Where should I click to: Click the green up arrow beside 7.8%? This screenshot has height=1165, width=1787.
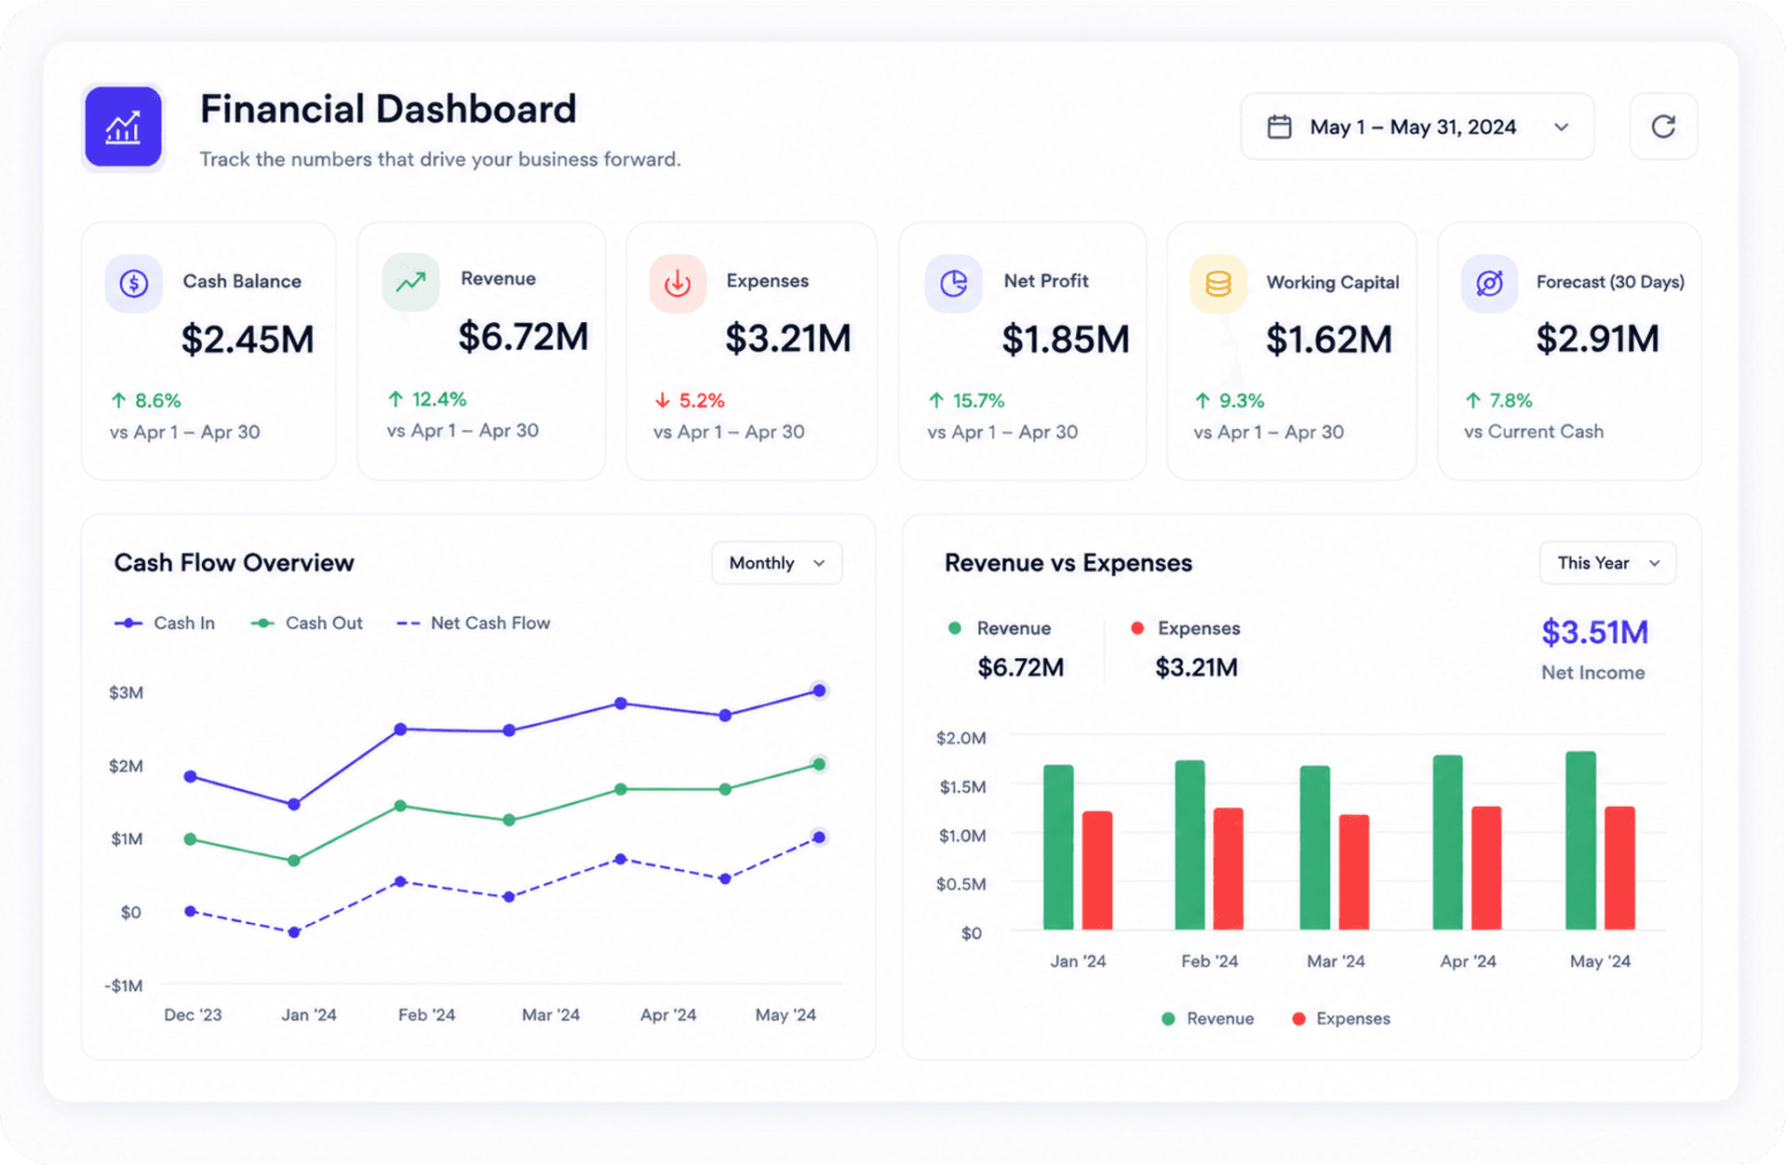click(1472, 401)
